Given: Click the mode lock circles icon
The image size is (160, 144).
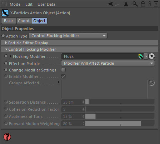Looking at the screenshot, I should point(150,4).
